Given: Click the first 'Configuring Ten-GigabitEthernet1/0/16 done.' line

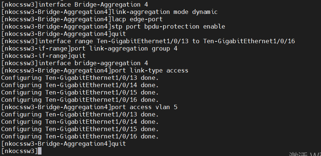Looking at the screenshot, I should tap(80, 100).
